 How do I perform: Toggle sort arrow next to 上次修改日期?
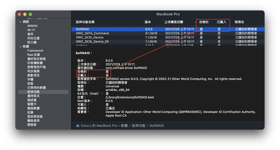(196, 22)
